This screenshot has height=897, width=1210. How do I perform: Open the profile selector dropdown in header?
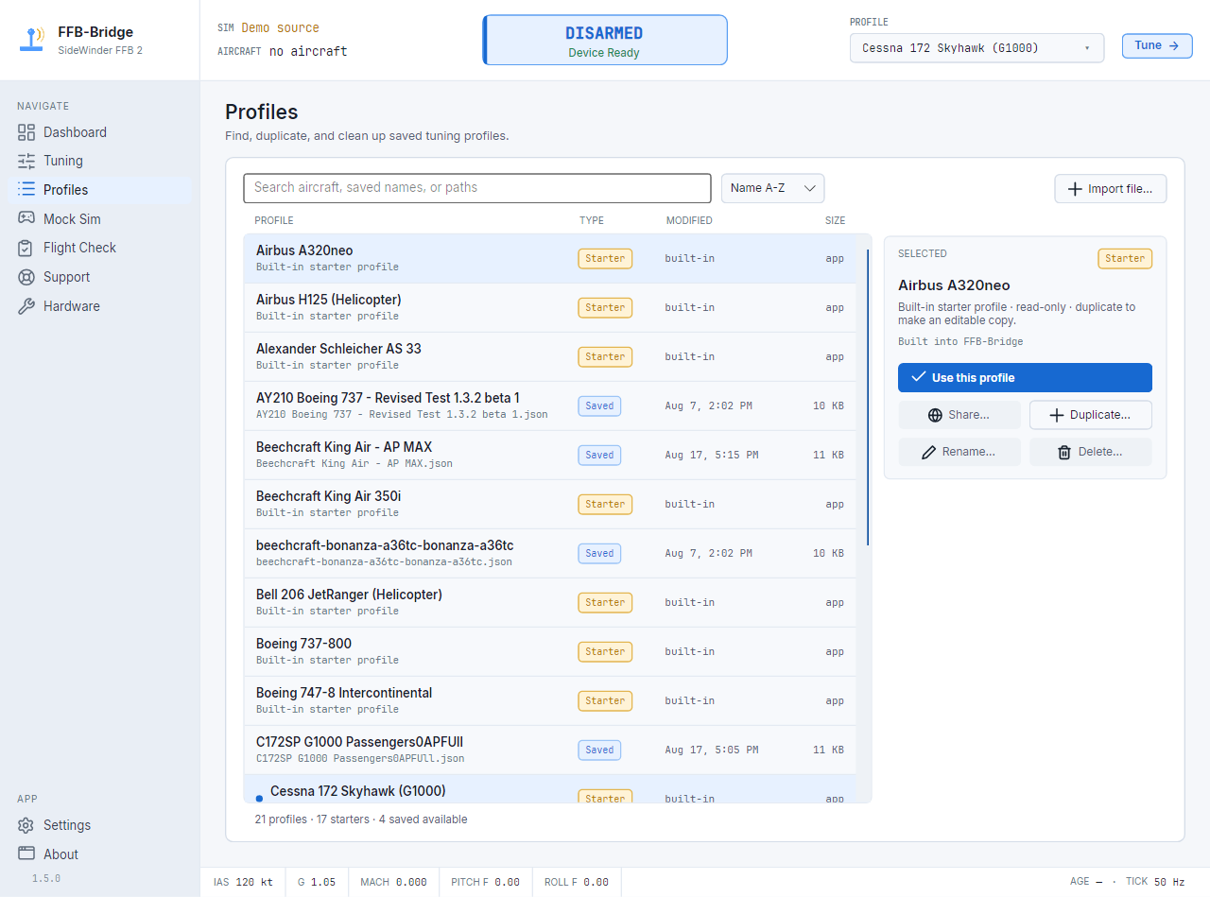(x=977, y=47)
